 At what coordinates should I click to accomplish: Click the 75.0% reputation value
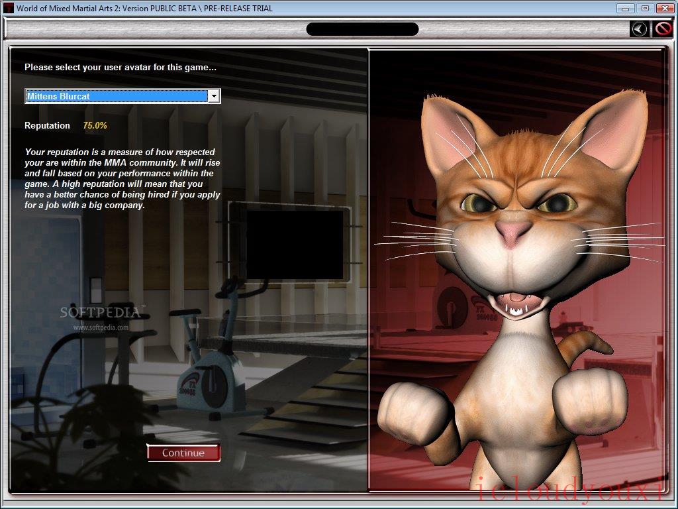pyautogui.click(x=95, y=125)
